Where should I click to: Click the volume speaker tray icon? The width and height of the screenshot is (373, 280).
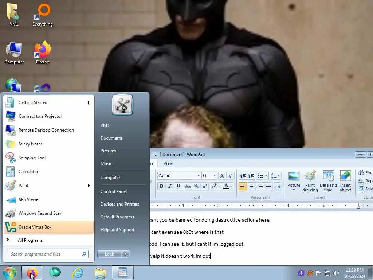336,273
